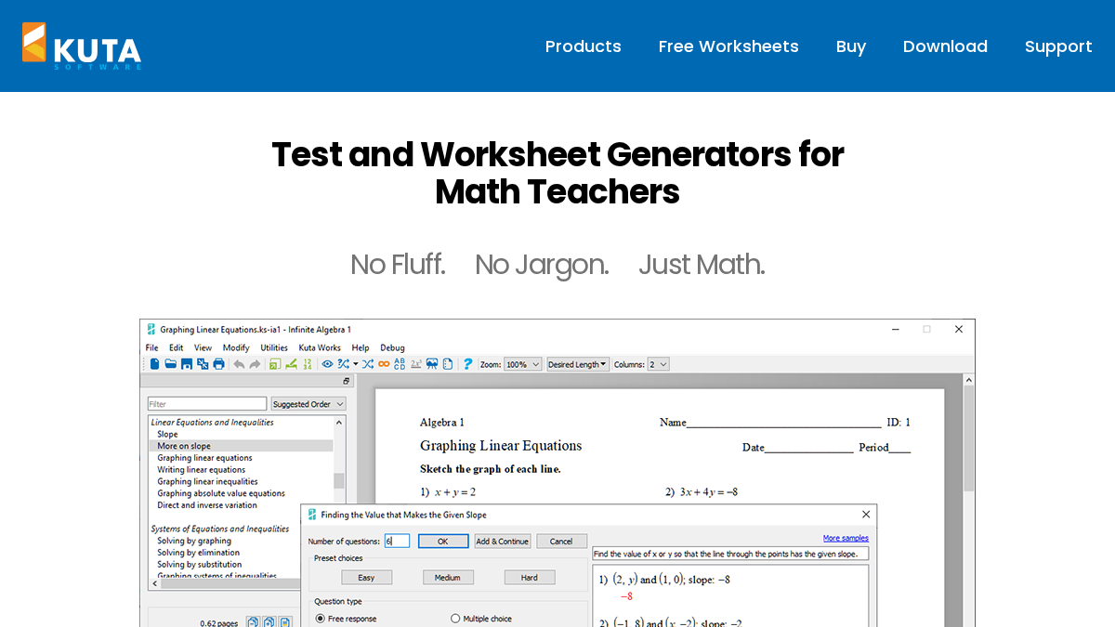Choose the Medium preset
The width and height of the screenshot is (1115, 627).
(x=448, y=578)
